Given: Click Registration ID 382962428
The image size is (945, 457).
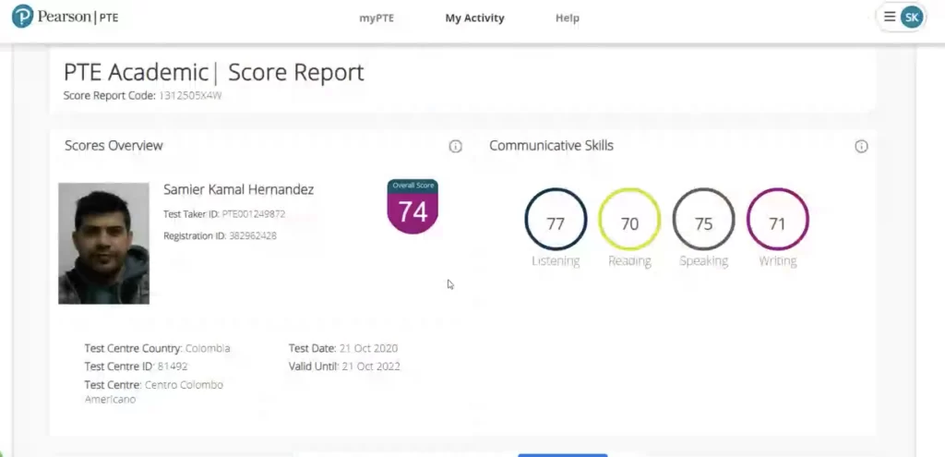Looking at the screenshot, I should (x=220, y=235).
